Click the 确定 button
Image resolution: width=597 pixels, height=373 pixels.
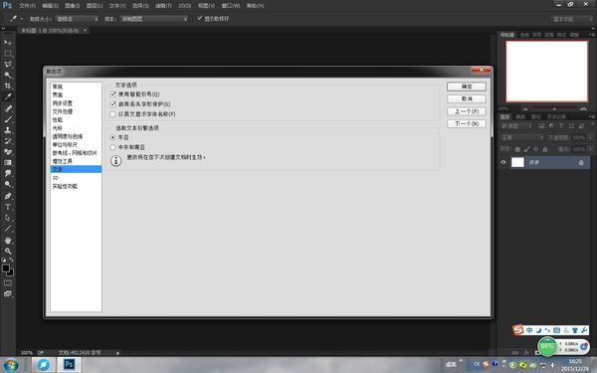(467, 87)
